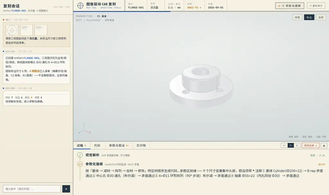Select 2× playback speed
Screen dimensions: 329x195
pos(290,145)
